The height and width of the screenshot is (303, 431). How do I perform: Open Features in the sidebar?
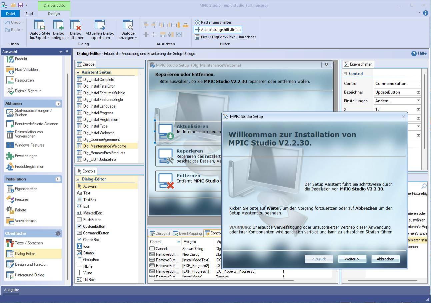[22, 199]
